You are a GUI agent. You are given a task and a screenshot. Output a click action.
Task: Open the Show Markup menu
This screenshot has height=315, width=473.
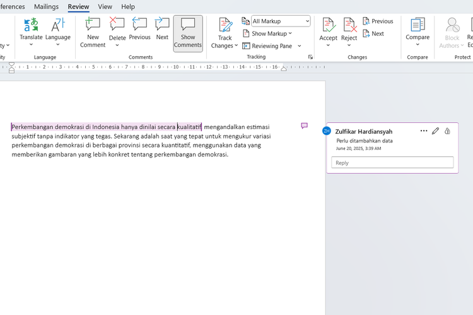pos(267,33)
